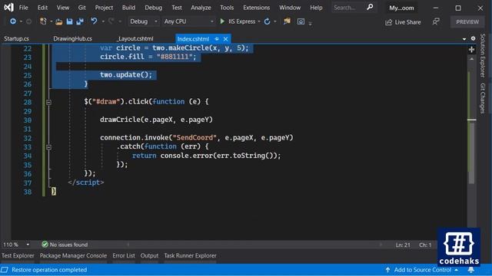
Task: Click the Redo arrow icon
Action: [x=111, y=21]
